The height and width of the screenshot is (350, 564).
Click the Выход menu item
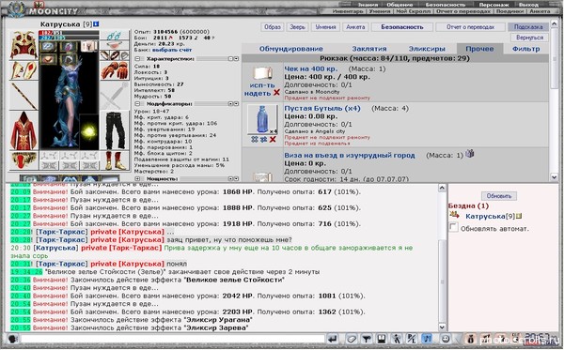coord(528,5)
